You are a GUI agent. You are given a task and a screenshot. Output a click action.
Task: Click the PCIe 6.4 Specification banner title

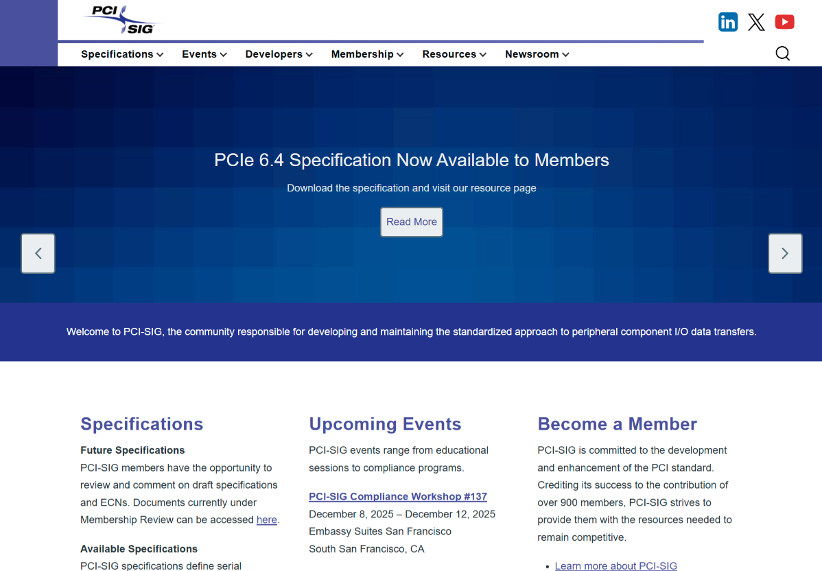412,160
